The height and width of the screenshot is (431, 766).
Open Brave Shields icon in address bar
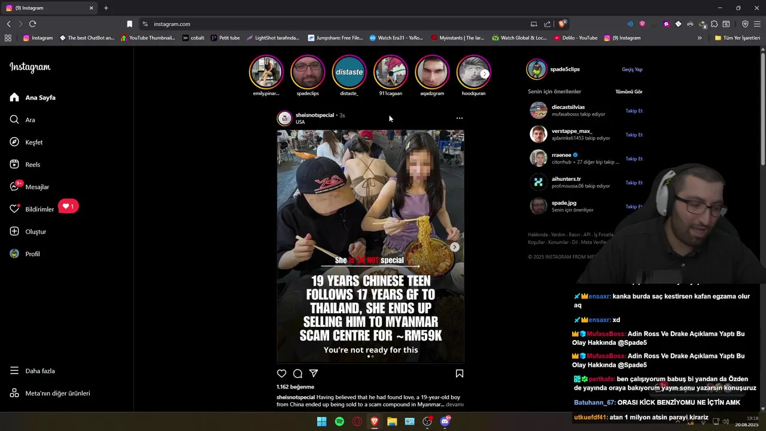point(562,24)
